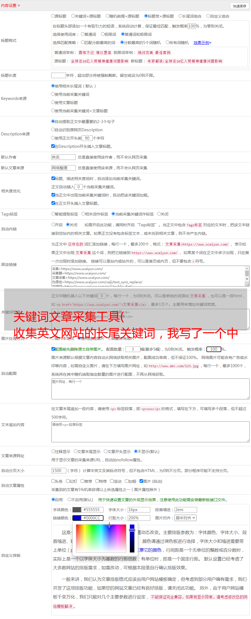The height and width of the screenshot is (619, 251).
Task: Expand the 效果示例 link
Action: pos(202,43)
